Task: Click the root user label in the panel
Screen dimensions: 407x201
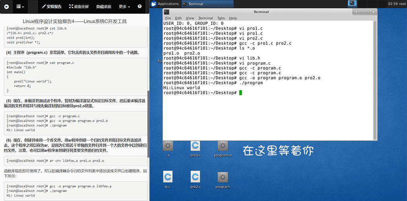Action: pyautogui.click(x=402, y=3)
